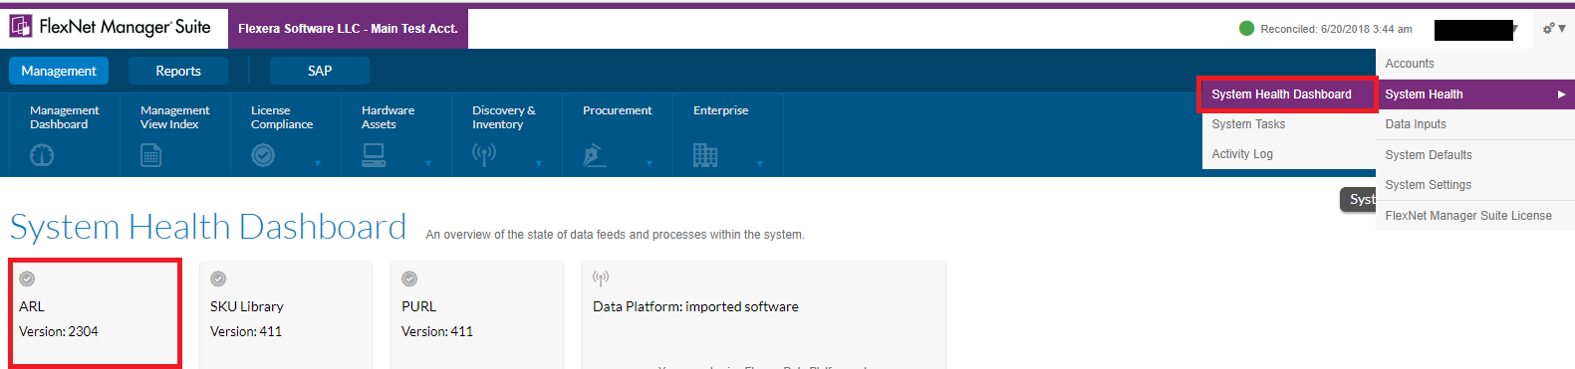This screenshot has width=1575, height=369.
Task: Choose Accounts in the settings menu
Action: coord(1410,64)
